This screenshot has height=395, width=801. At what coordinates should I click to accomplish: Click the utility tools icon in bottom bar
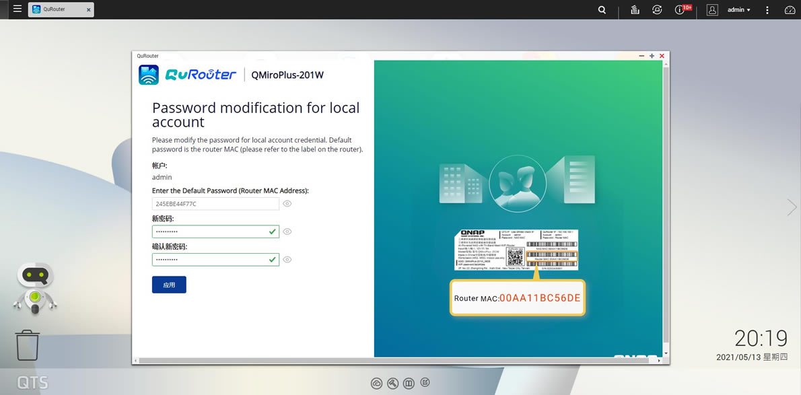392,383
